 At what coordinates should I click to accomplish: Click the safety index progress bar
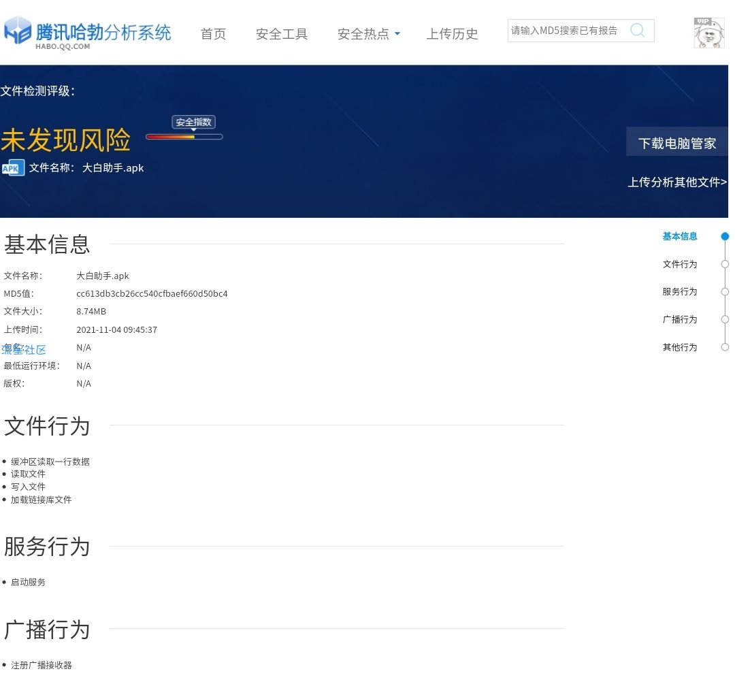pos(184,137)
